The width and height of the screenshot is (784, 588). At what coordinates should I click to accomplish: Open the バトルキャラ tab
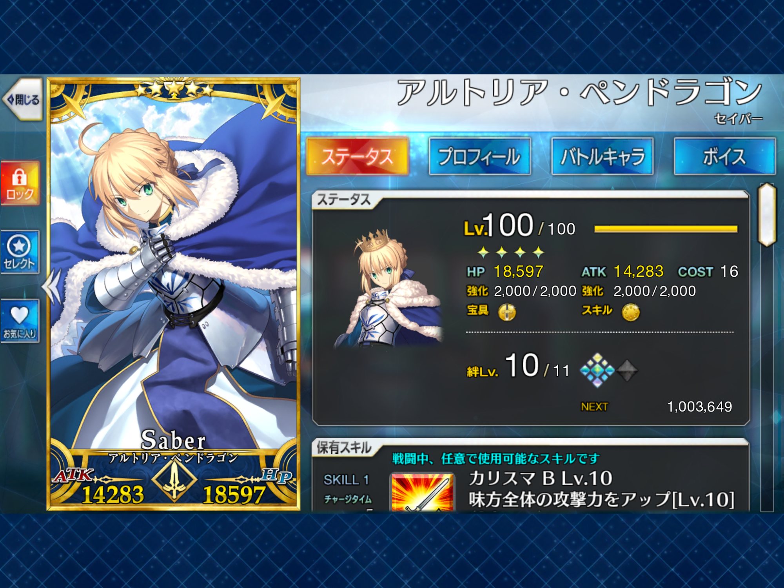[602, 156]
